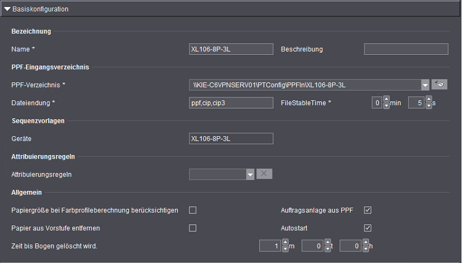
Task: Disable the Autostart checkbox
Action: click(x=367, y=228)
